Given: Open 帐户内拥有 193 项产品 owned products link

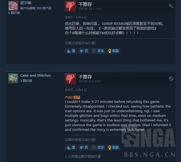Looking at the screenshot, I should point(36,8).
